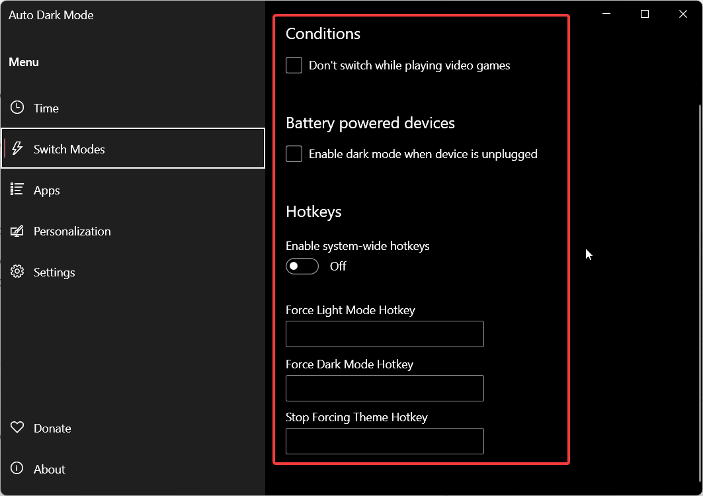The width and height of the screenshot is (703, 496).
Task: Maximize the Auto Dark Mode window
Action: click(x=645, y=14)
